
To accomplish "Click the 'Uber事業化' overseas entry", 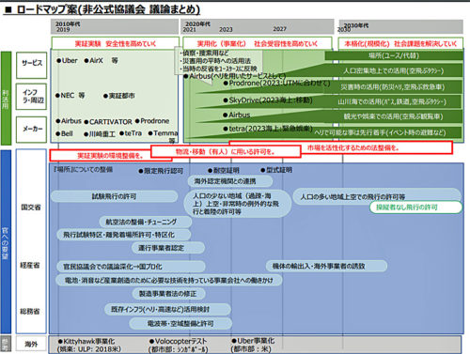I will click(252, 345).
